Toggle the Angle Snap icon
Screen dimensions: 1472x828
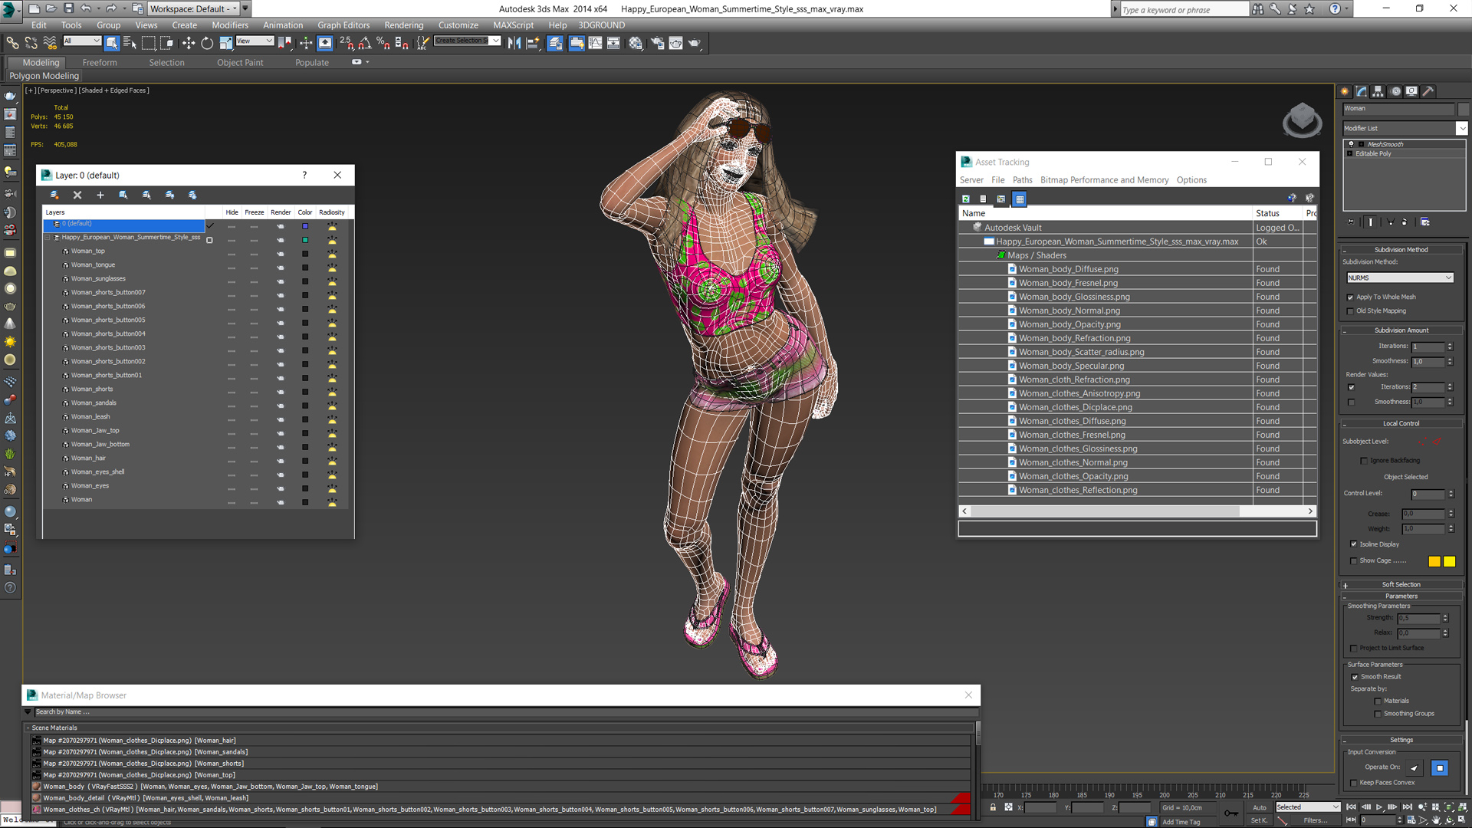click(365, 43)
